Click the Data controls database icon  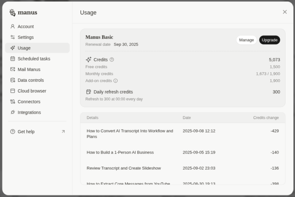coord(13,80)
